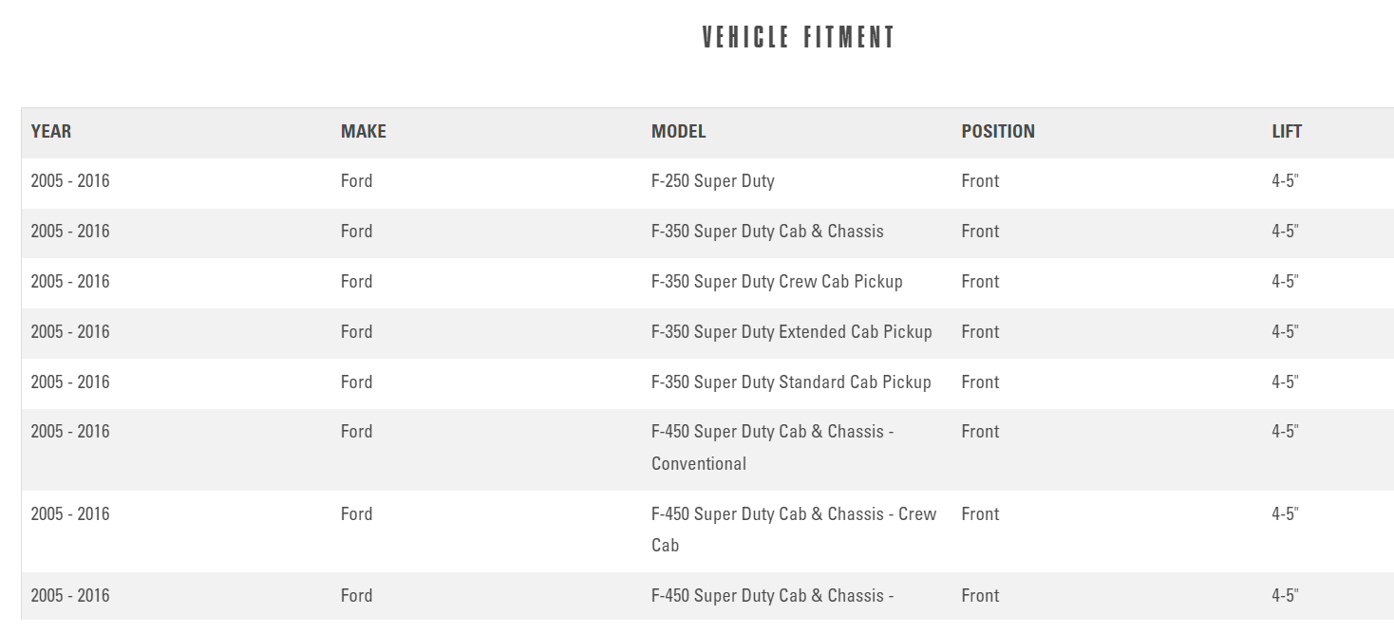Select the F-350 Super Duty Cab & Chassis cell
Screen dimensions: 1394x633
[x=767, y=232]
